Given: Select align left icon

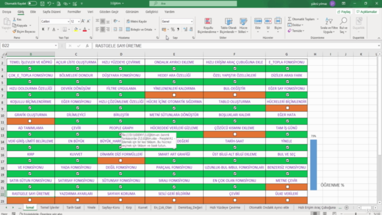Looking at the screenshot, I should pos(97,29).
